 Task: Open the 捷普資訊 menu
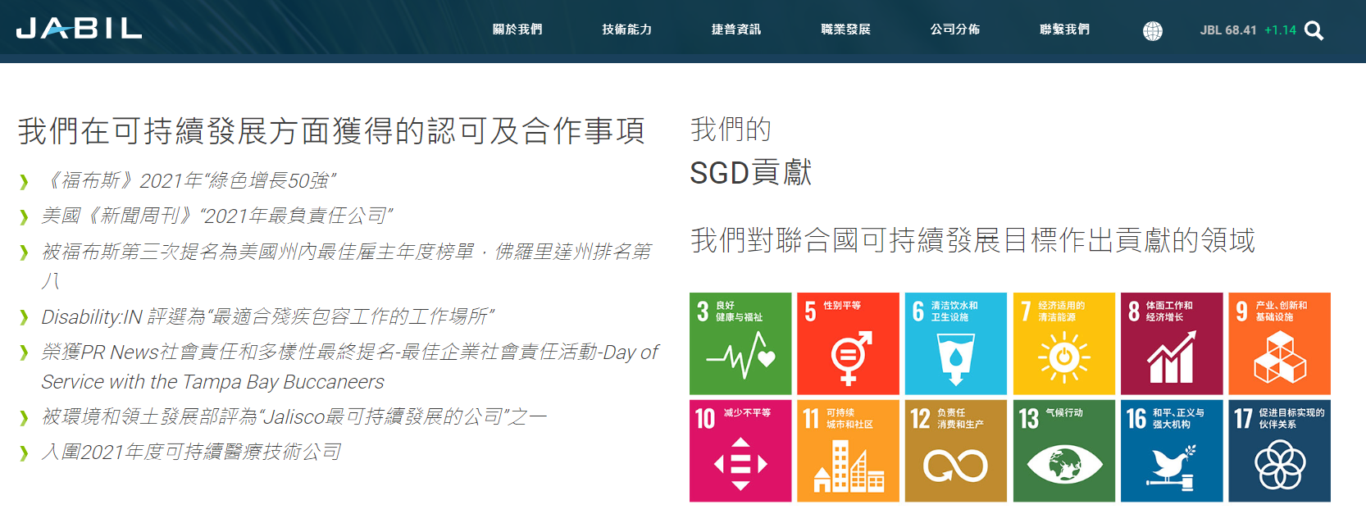point(736,30)
